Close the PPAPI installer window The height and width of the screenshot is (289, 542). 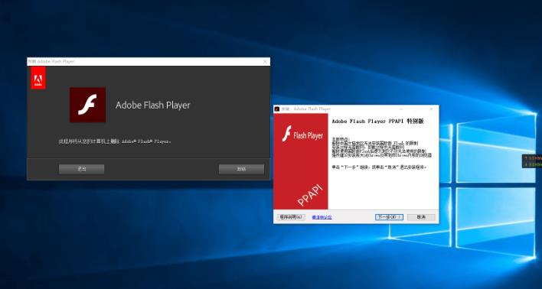point(431,109)
